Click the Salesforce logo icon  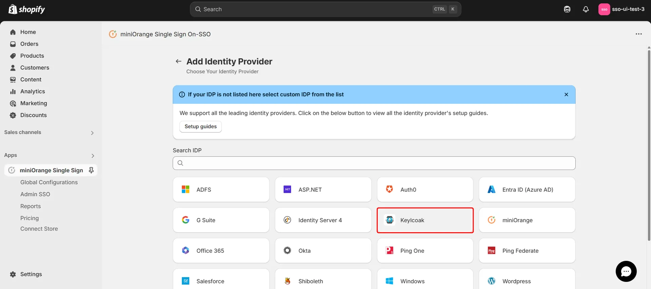[x=186, y=281]
